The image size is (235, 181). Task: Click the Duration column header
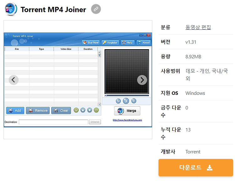pos(88,49)
